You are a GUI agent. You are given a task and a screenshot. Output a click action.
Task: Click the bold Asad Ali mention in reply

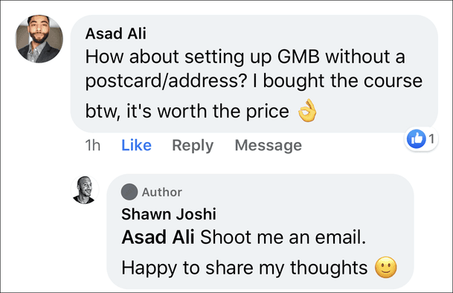pos(158,237)
